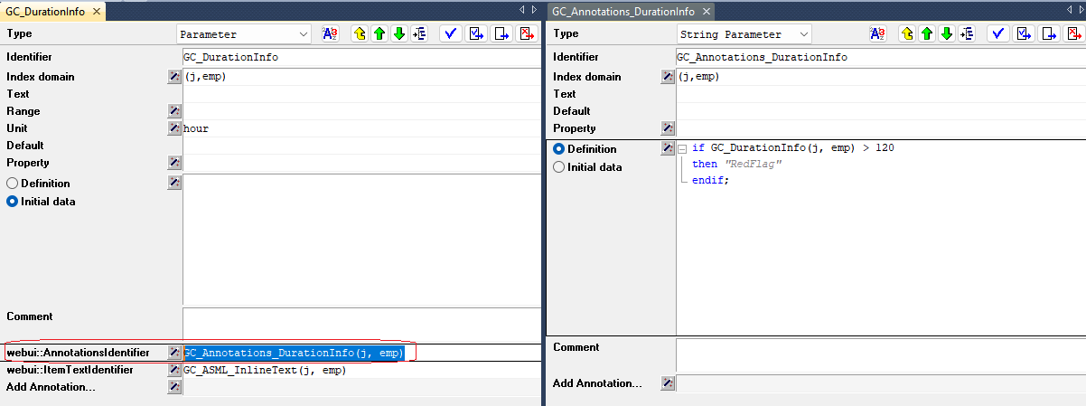Viewport: 1086px width, 406px height.
Task: Select Initial data radio in GC_DurationInfo pane
Action: click(13, 202)
